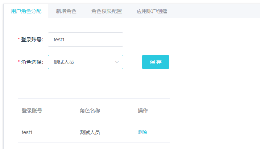Click the 登录账号 table column header
The height and width of the screenshot is (149, 260).
tap(32, 111)
